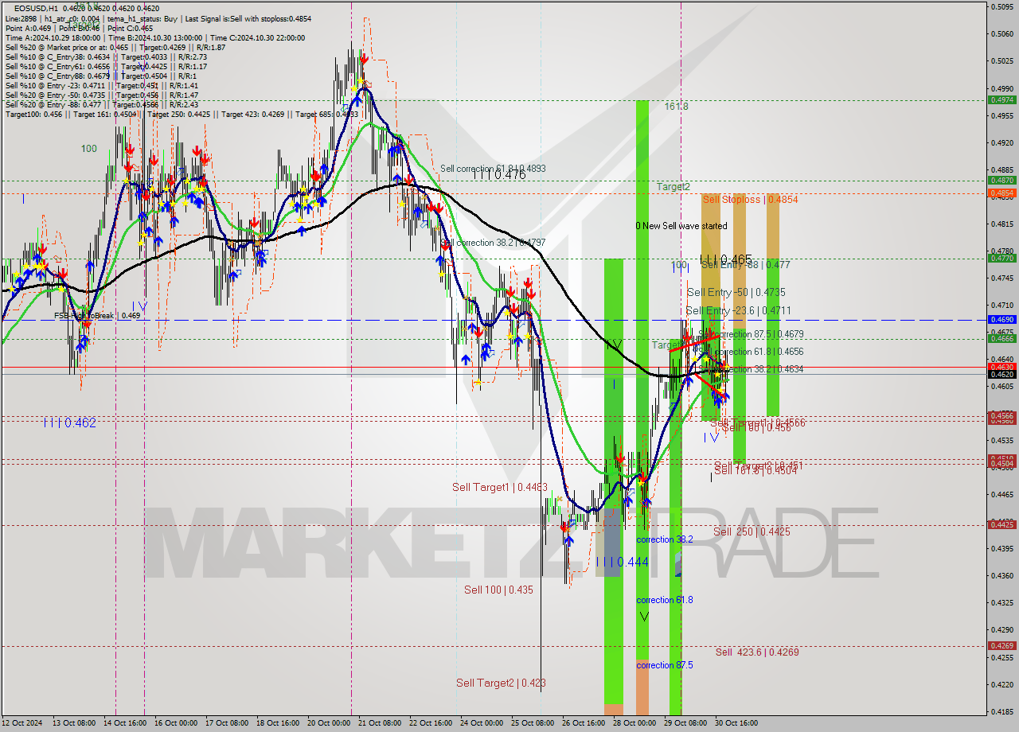1019x732 pixels.
Task: Click the blue 'correction 61.8' label
Action: (664, 600)
